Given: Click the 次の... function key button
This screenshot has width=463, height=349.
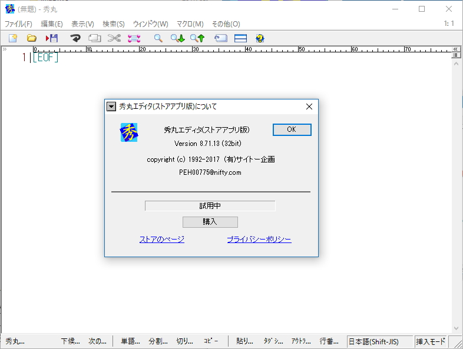Looking at the screenshot, I should pos(98,341).
